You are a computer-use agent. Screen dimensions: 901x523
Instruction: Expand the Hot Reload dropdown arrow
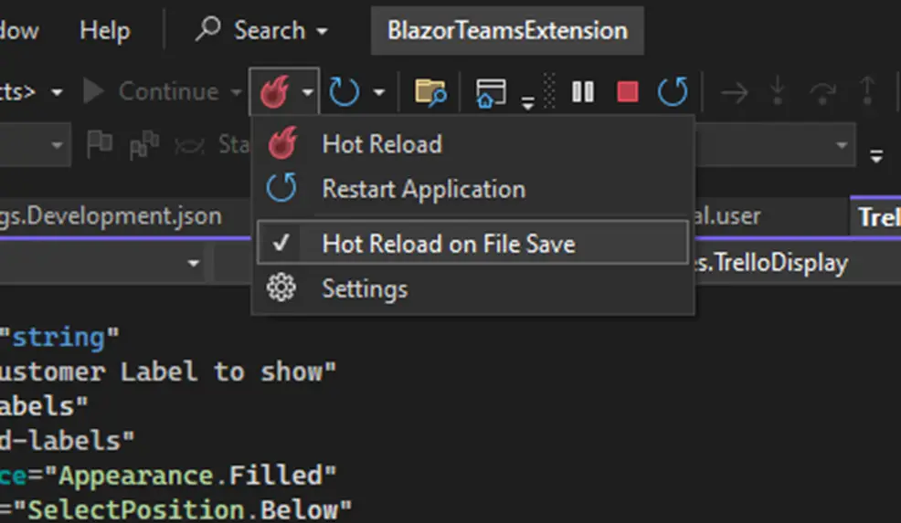pyautogui.click(x=308, y=92)
